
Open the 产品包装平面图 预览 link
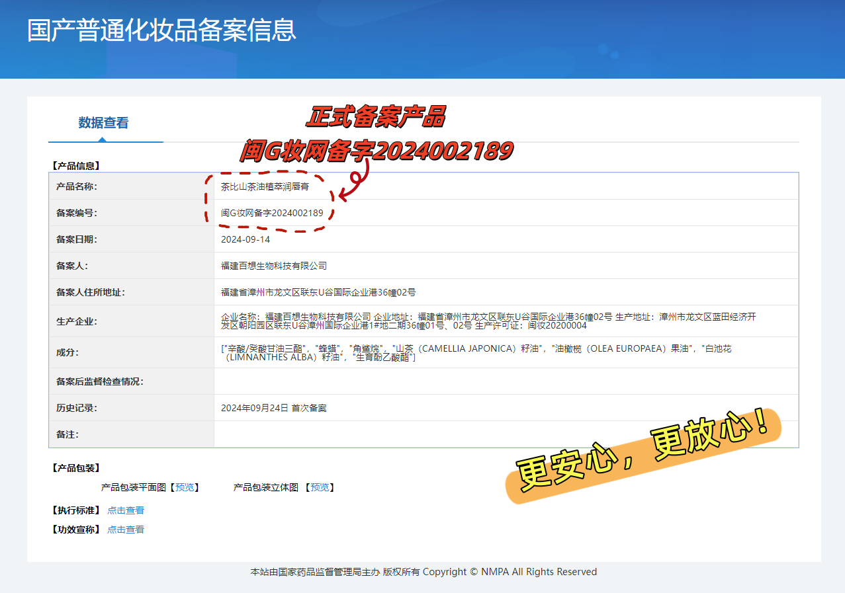[185, 487]
